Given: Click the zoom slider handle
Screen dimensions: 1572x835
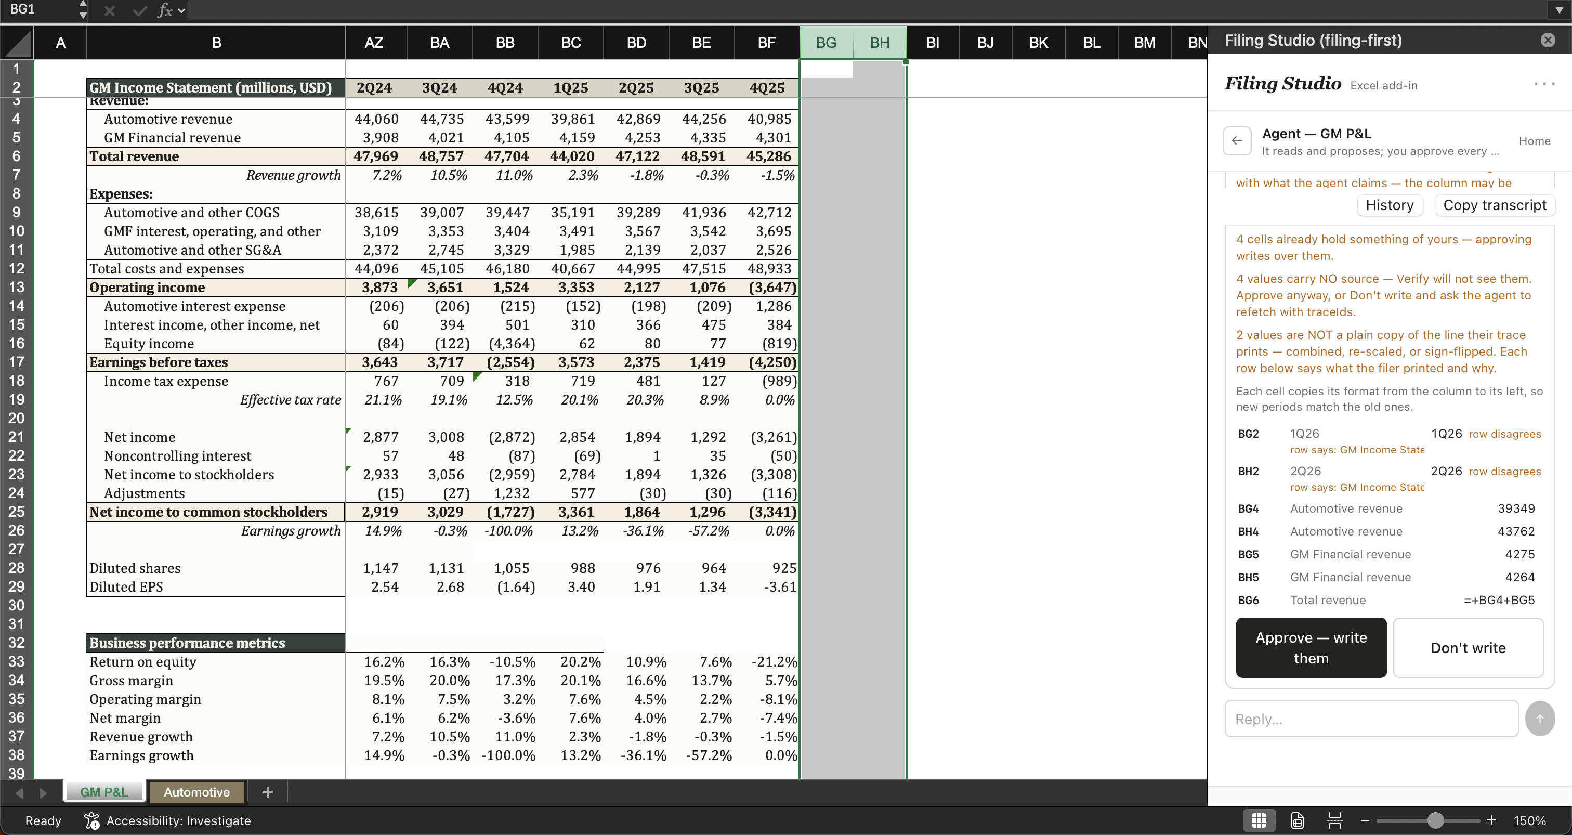Looking at the screenshot, I should (1435, 820).
